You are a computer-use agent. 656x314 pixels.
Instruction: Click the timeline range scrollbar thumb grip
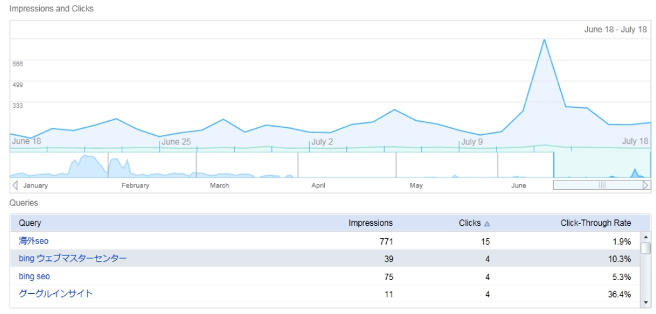tap(602, 185)
